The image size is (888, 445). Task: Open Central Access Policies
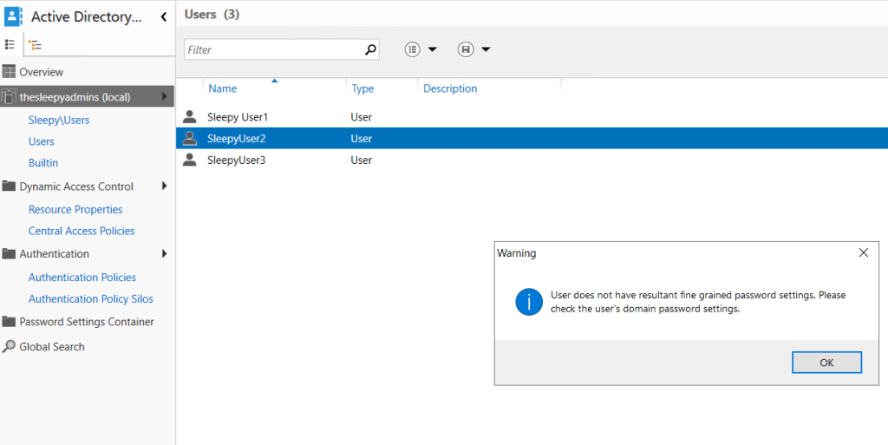point(82,231)
